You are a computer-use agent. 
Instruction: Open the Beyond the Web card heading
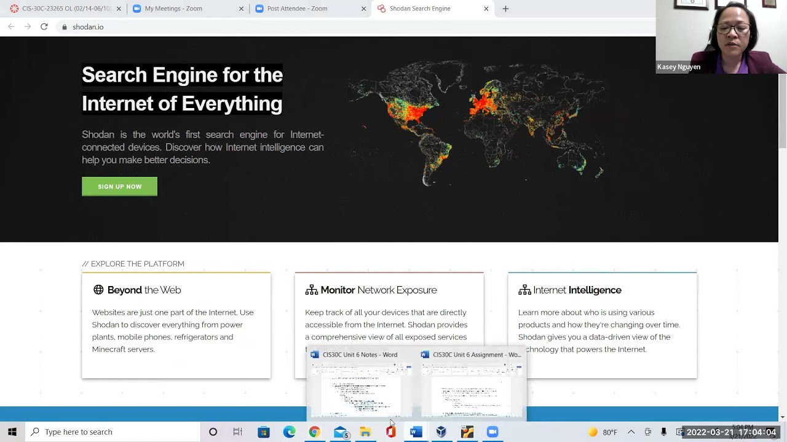click(144, 290)
